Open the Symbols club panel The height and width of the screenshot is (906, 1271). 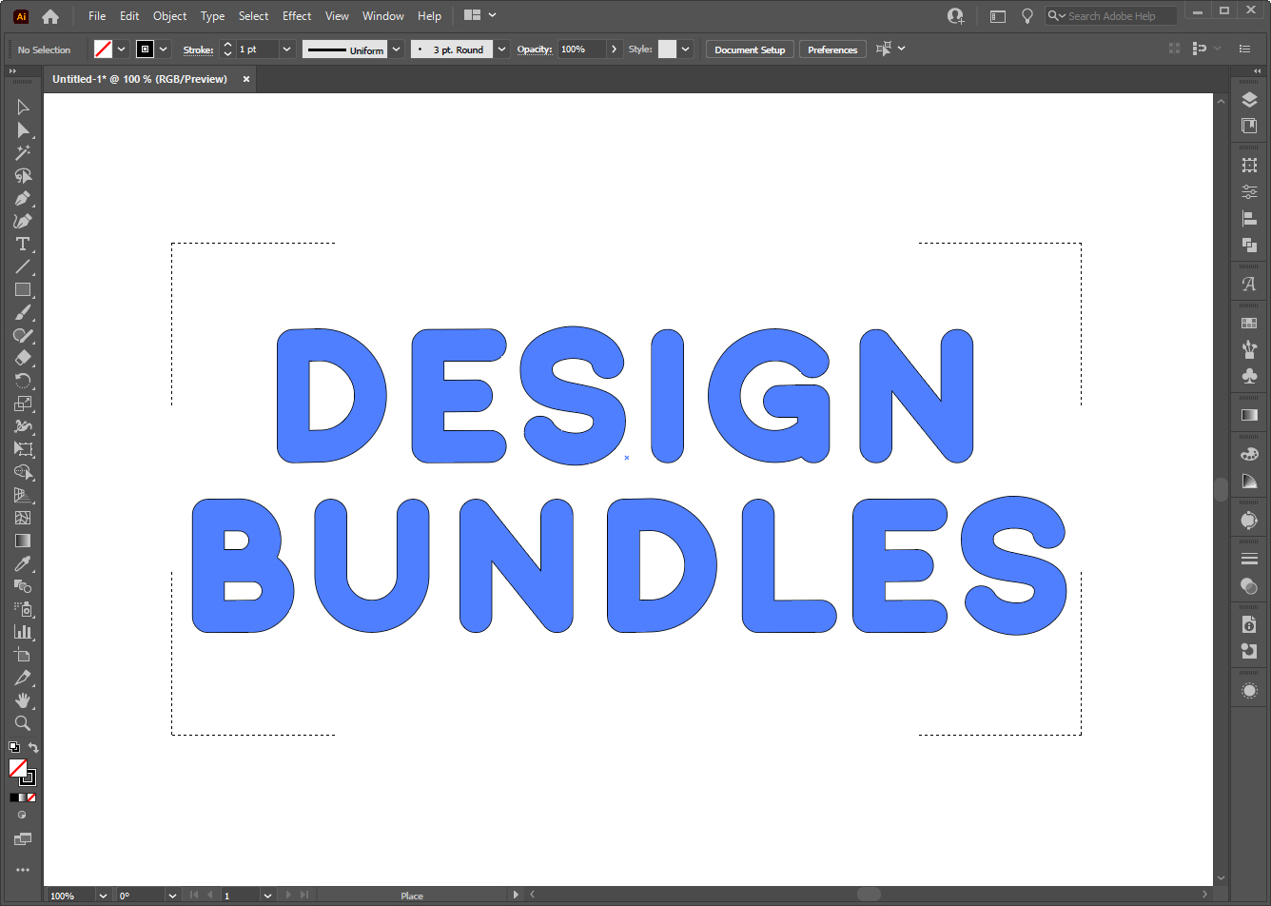click(x=1249, y=377)
